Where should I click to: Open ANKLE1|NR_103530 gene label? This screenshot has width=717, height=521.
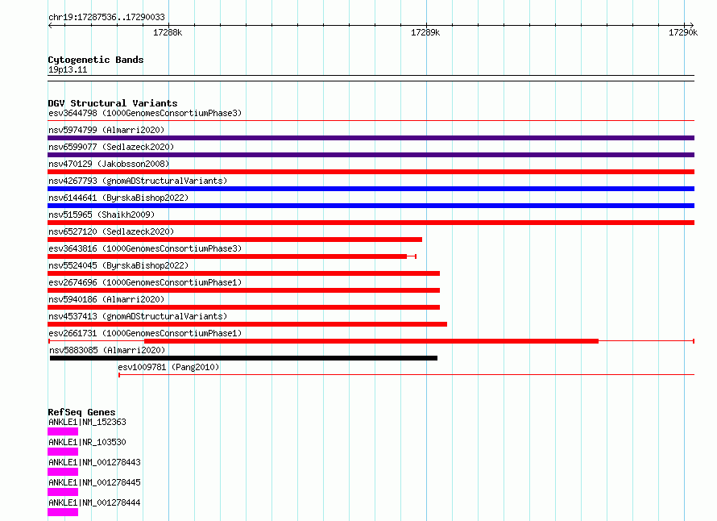tap(87, 442)
